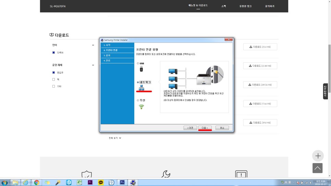This screenshot has height=186, width=331.
Task: Download the 249.36 MB file
Action: pyautogui.click(x=260, y=85)
